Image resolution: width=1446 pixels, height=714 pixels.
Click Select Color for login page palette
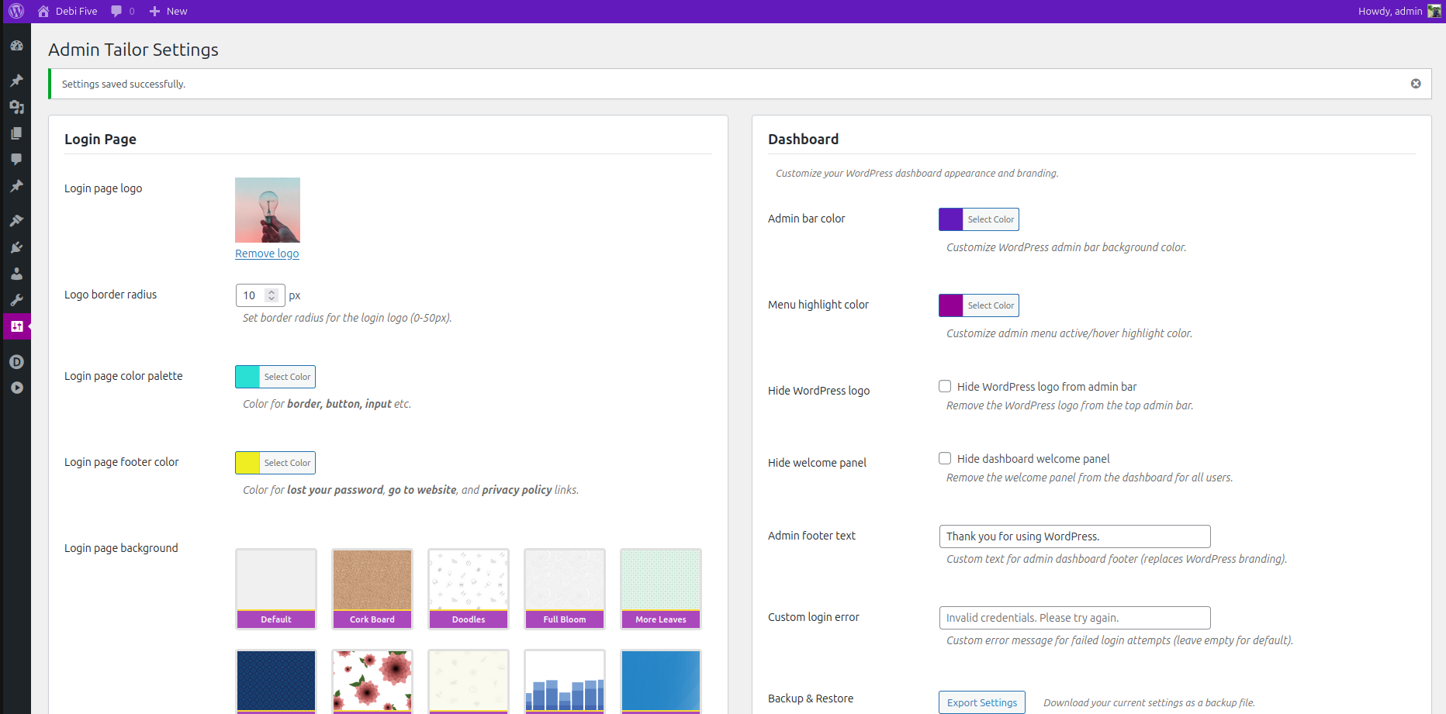[287, 377]
